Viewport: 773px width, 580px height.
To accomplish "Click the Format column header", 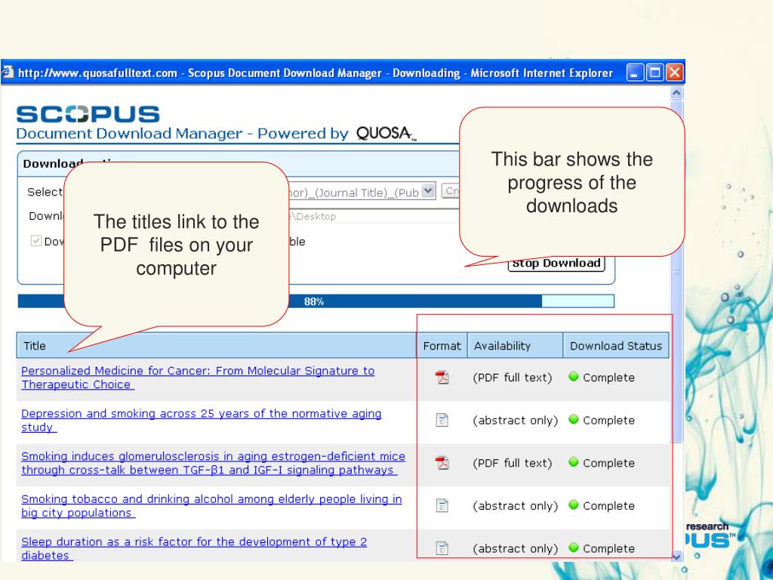I will 442,346.
